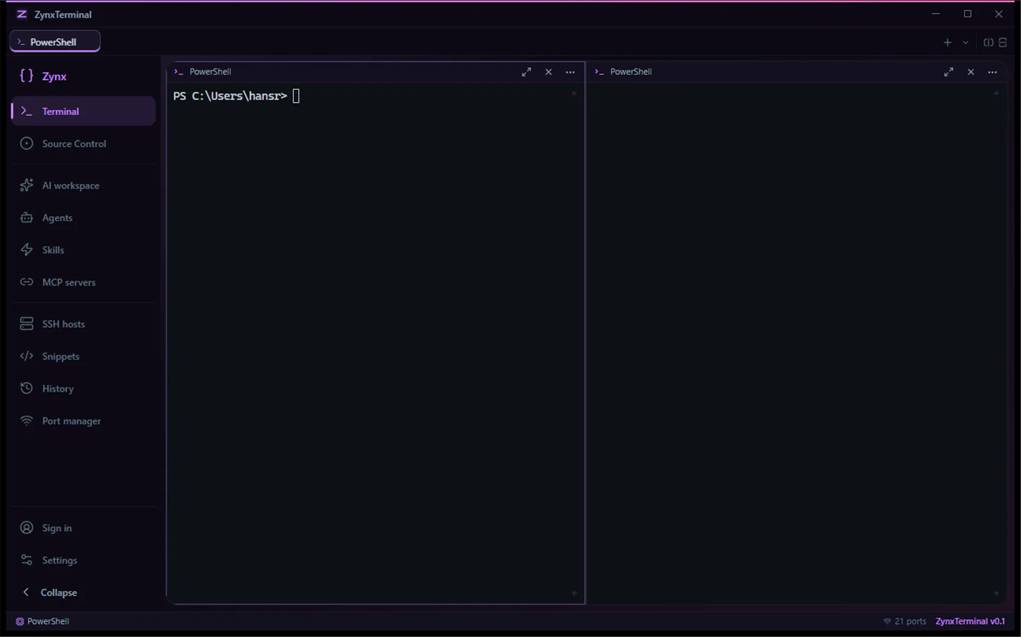Click ZynxTerminal v0.1 version label

(x=970, y=621)
